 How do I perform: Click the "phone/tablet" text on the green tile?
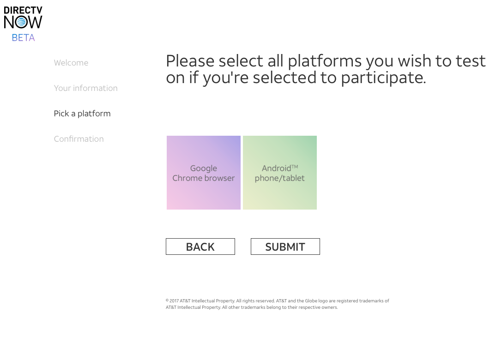point(280,178)
